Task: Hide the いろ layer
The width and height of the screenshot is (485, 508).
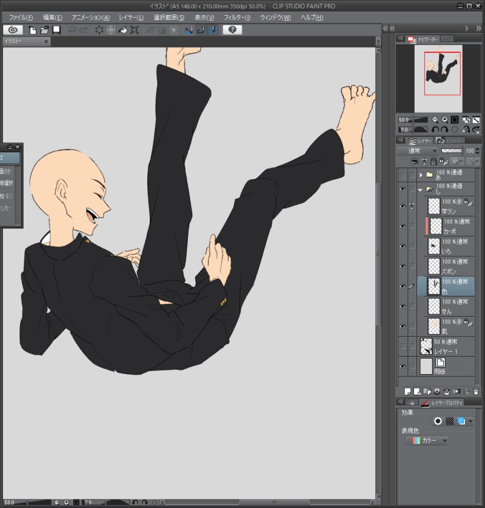Action: pyautogui.click(x=403, y=246)
